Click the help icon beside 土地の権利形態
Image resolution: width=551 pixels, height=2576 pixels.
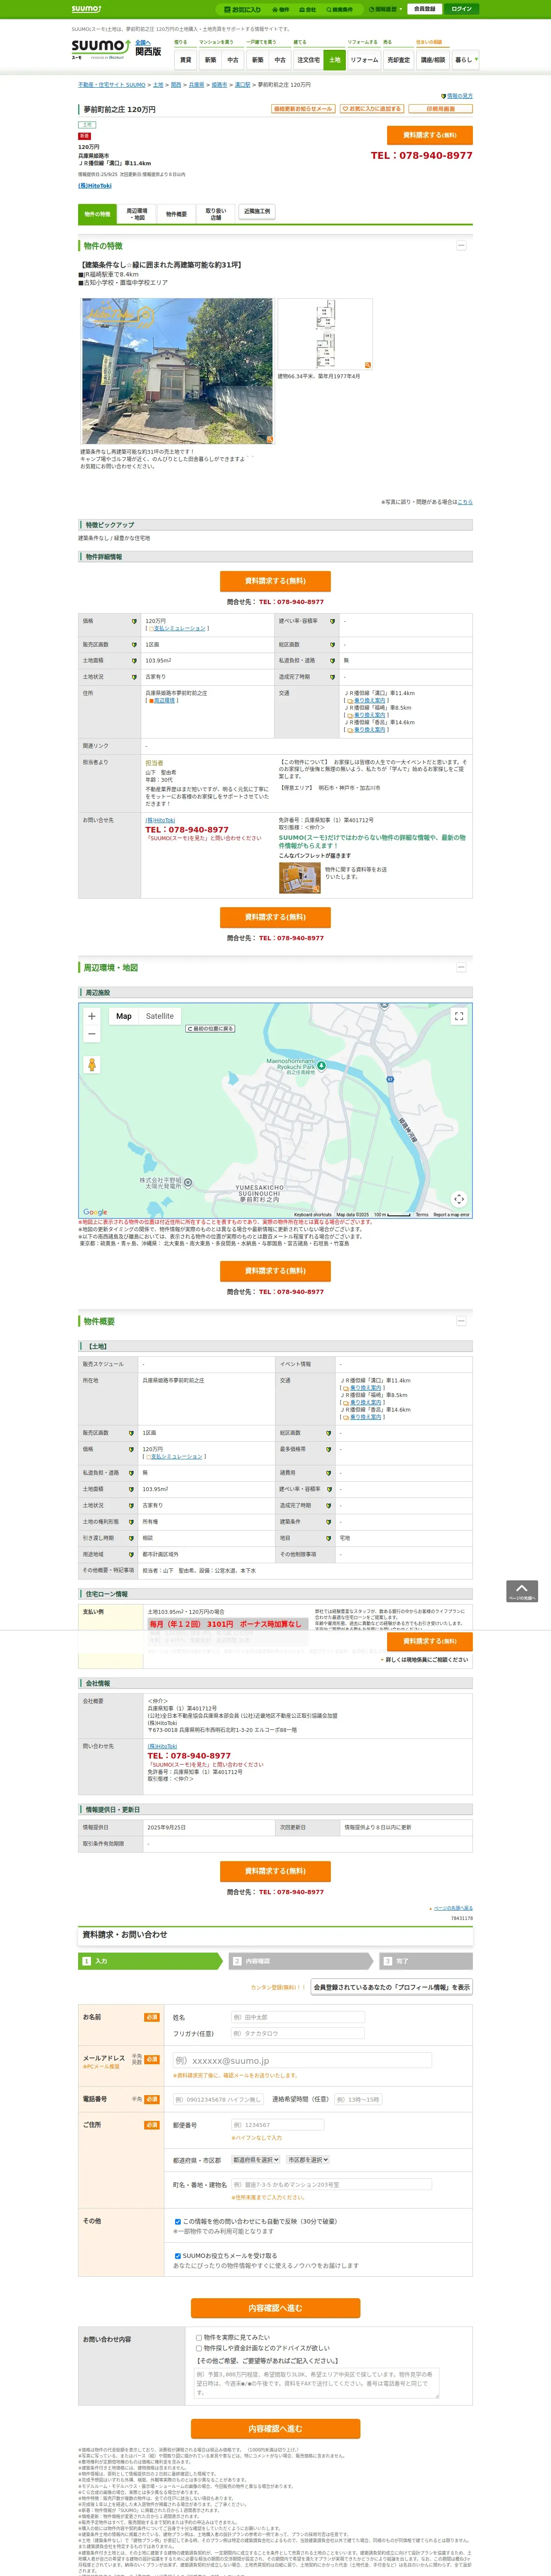point(131,1522)
